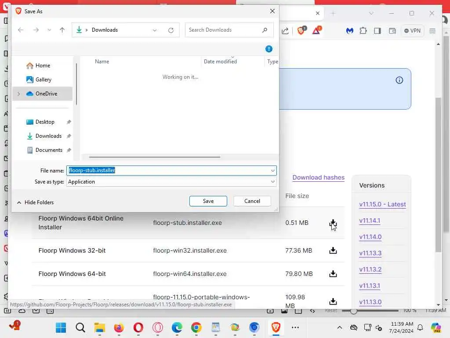Click the search magnifier in Save As
This screenshot has width=450, height=338.
[265, 30]
